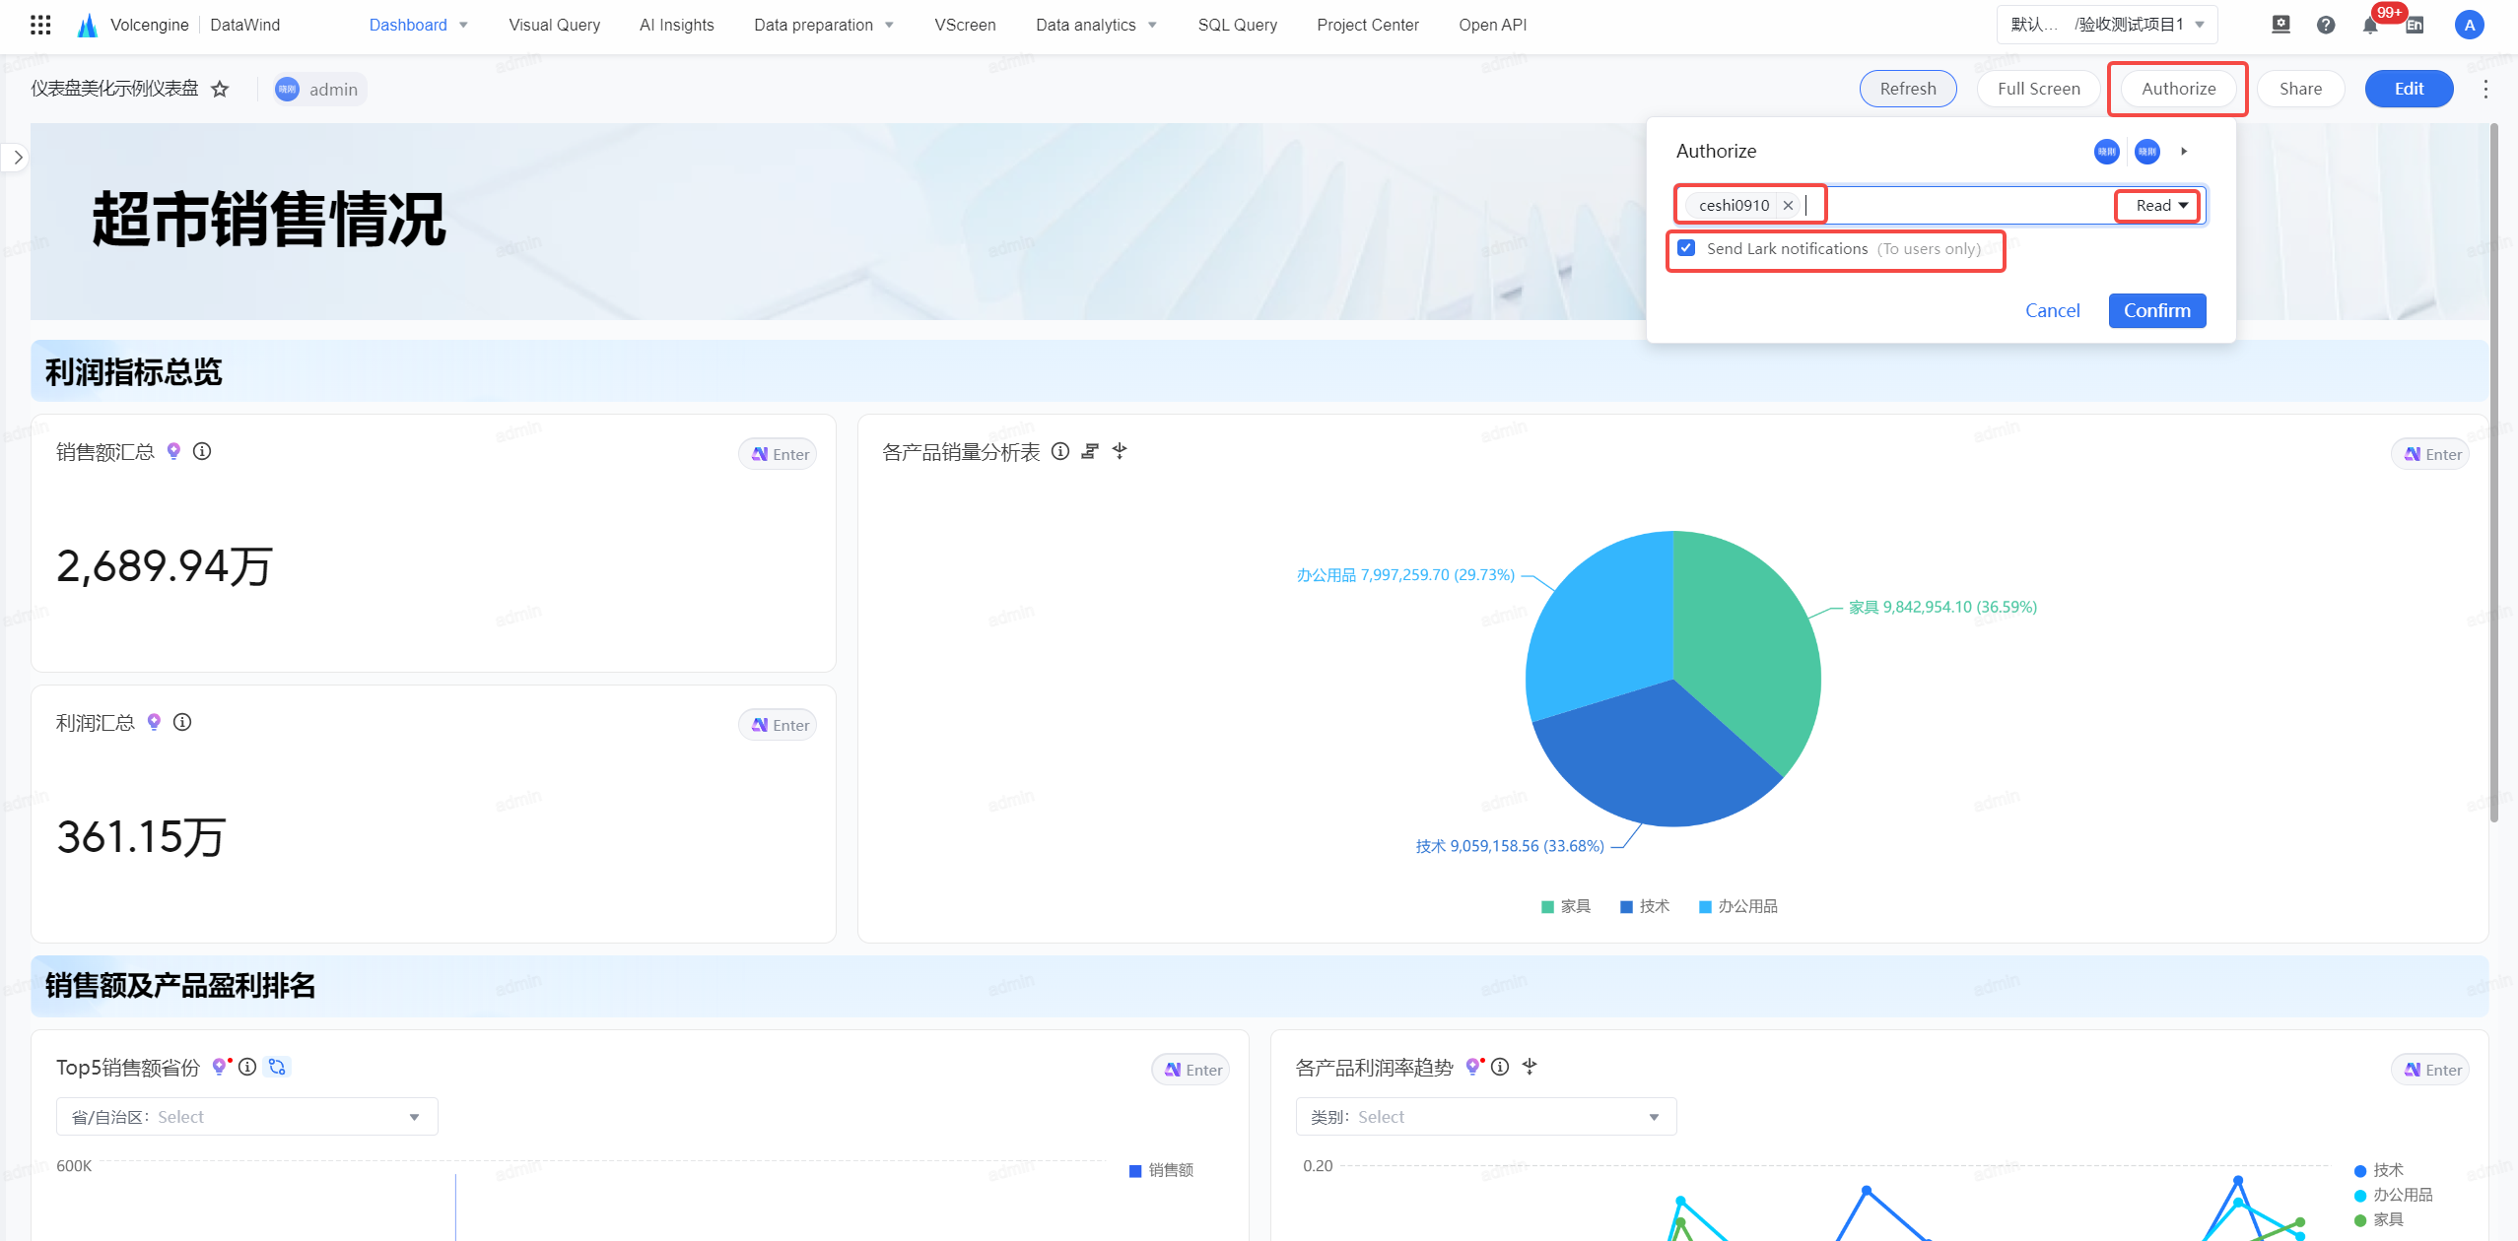Click the linkage icon on Top5销售额省份

[x=277, y=1067]
